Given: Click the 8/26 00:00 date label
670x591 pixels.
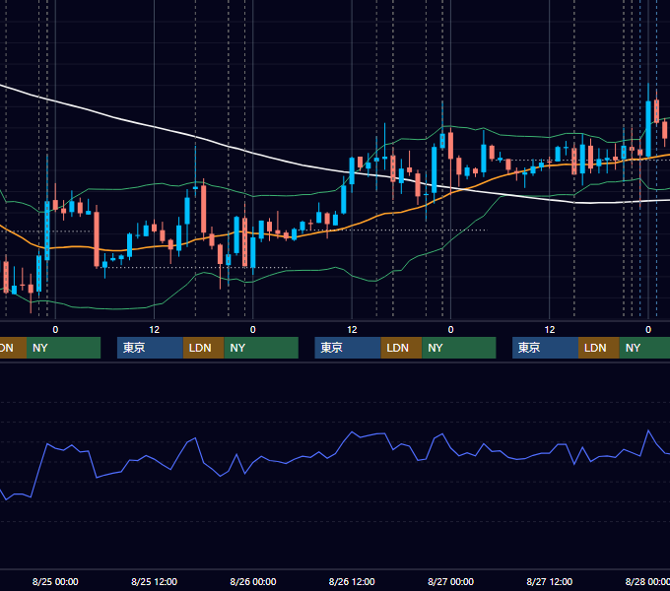Looking at the screenshot, I should [x=253, y=581].
